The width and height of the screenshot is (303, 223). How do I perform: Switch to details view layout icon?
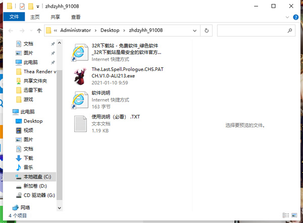pyautogui.click(x=286, y=215)
